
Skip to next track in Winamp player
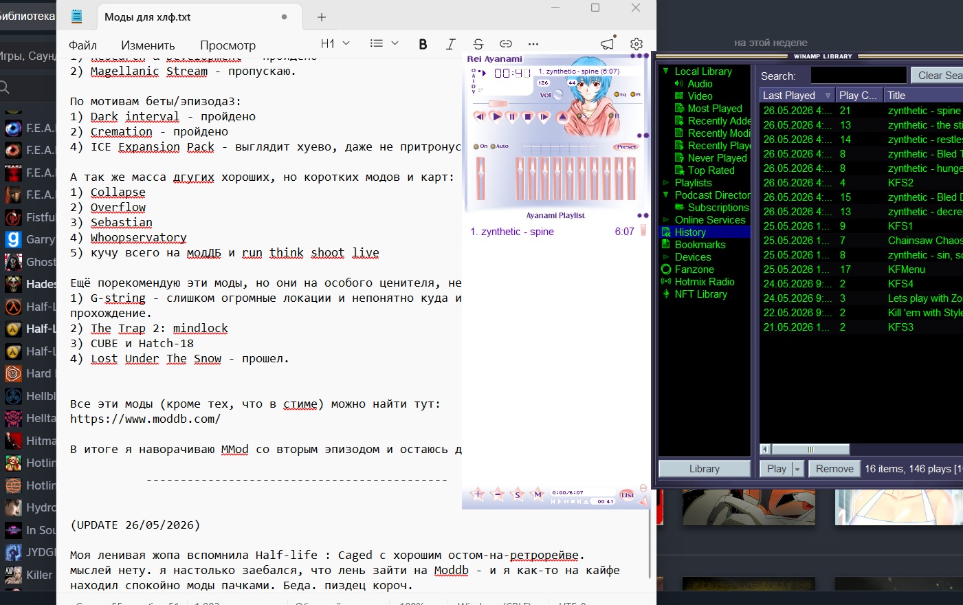(x=544, y=117)
